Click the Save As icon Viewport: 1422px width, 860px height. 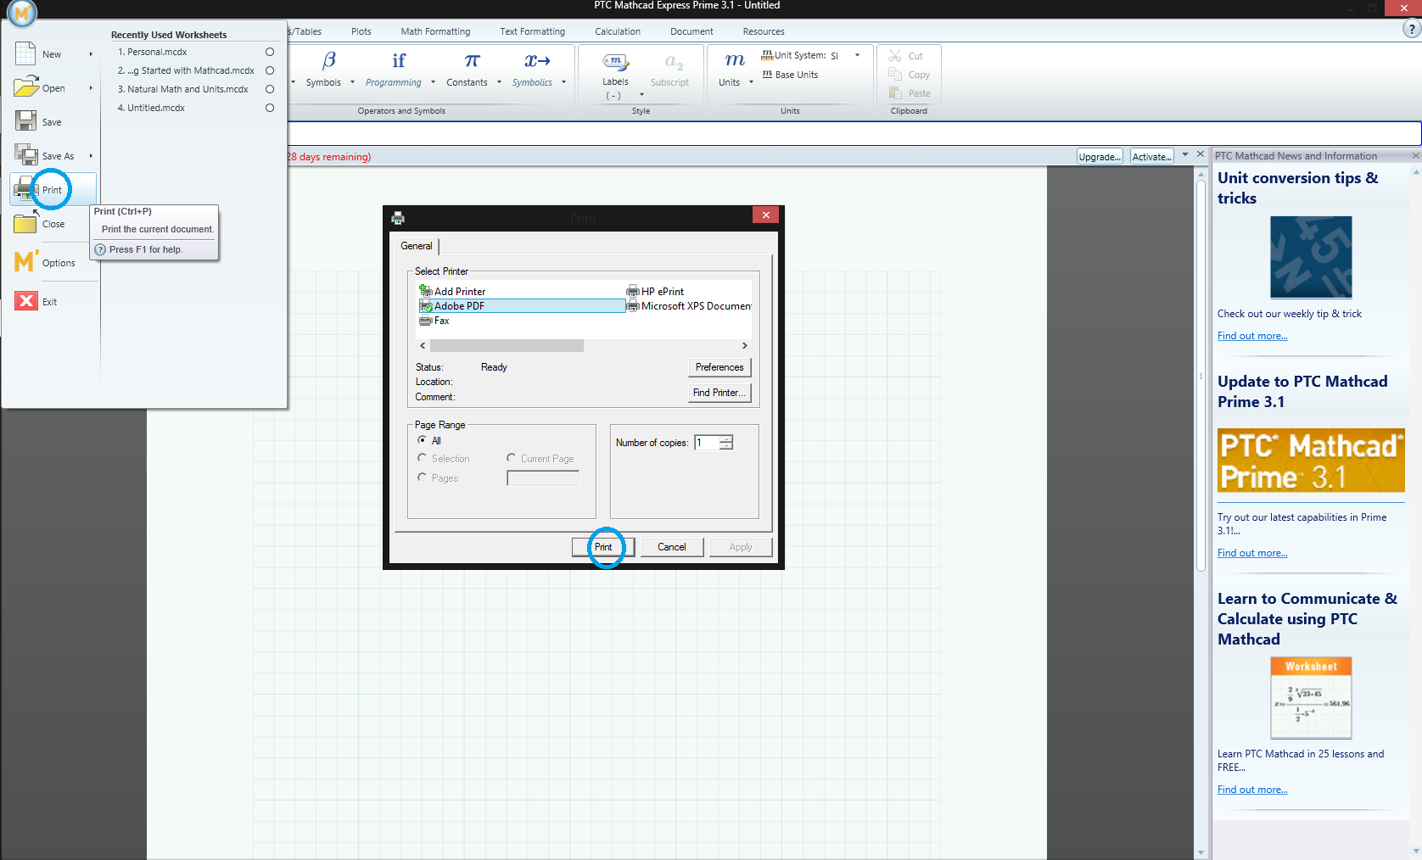click(26, 155)
